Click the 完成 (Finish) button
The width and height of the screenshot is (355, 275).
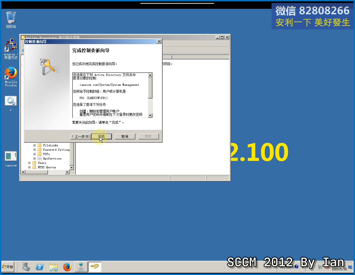101,136
